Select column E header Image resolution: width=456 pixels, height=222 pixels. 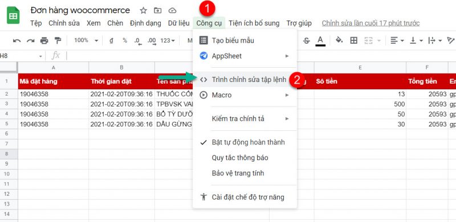coord(360,67)
